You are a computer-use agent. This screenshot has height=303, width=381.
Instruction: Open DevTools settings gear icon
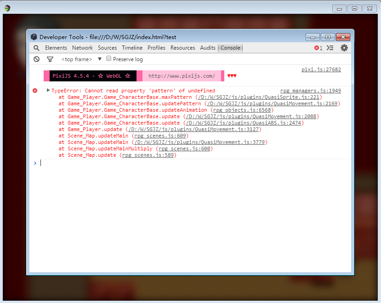pyautogui.click(x=344, y=48)
